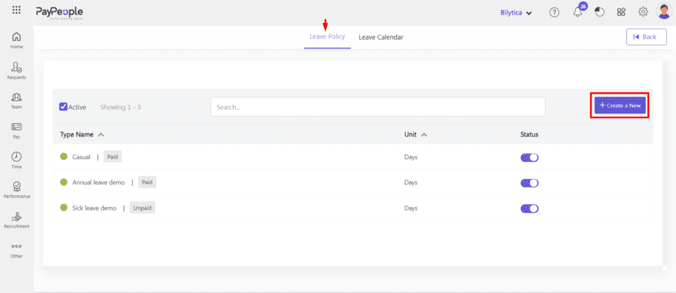The width and height of the screenshot is (676, 293).
Task: Switch to the Leave Calendar tab
Action: (x=381, y=37)
